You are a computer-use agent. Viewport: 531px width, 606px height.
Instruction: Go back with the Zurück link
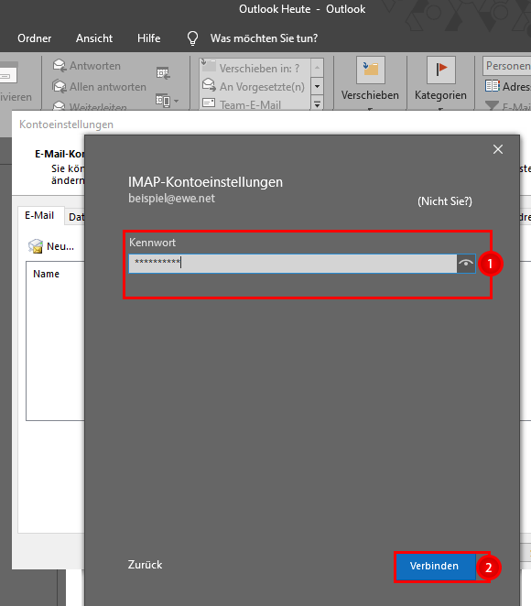(x=145, y=565)
